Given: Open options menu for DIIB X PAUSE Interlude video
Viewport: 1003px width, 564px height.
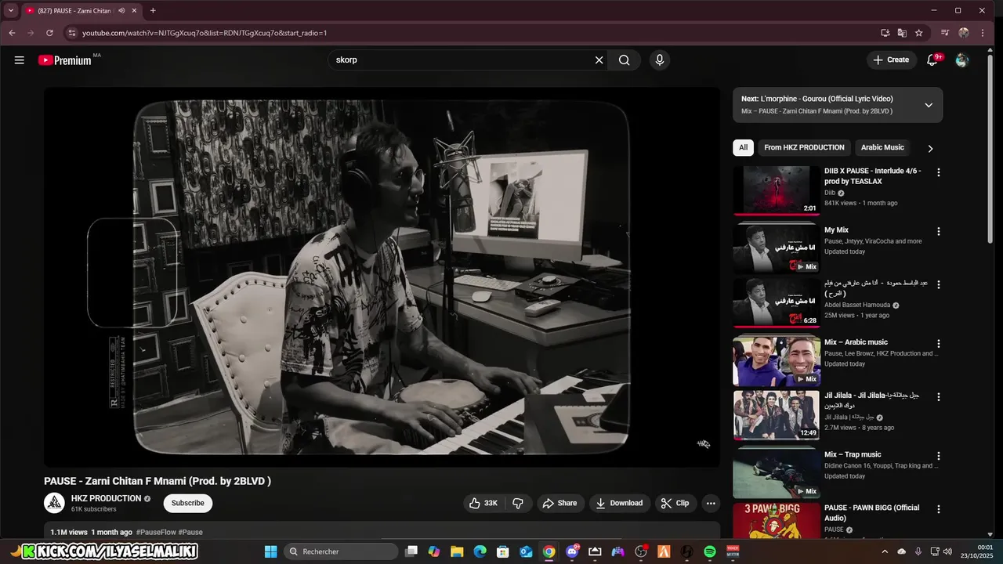Looking at the screenshot, I should coord(939,172).
